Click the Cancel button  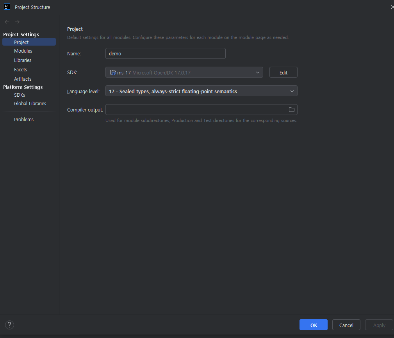[x=346, y=325]
